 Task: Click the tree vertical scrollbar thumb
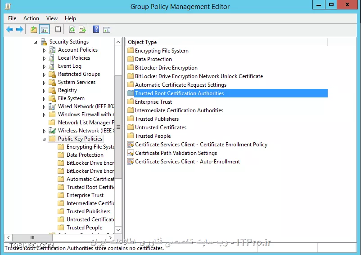pos(118,127)
